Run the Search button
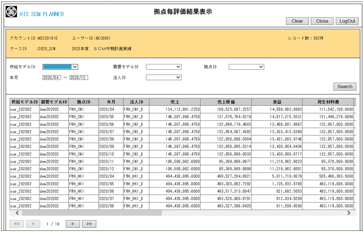 [x=345, y=87]
